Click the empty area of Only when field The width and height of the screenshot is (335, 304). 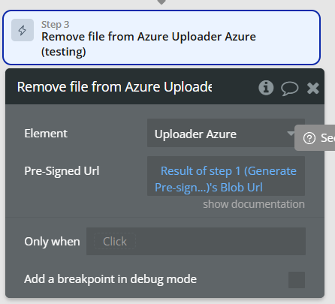(220, 242)
